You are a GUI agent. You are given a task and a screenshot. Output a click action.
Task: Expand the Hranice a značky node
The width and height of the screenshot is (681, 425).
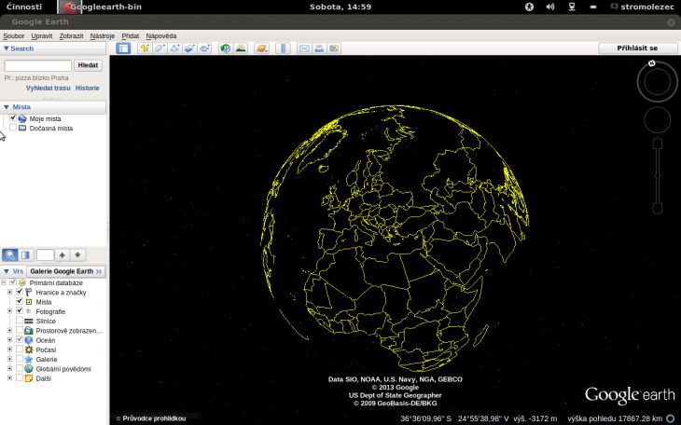9,292
